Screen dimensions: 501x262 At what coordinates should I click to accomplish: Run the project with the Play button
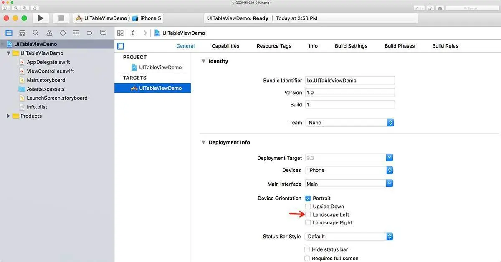(x=41, y=18)
